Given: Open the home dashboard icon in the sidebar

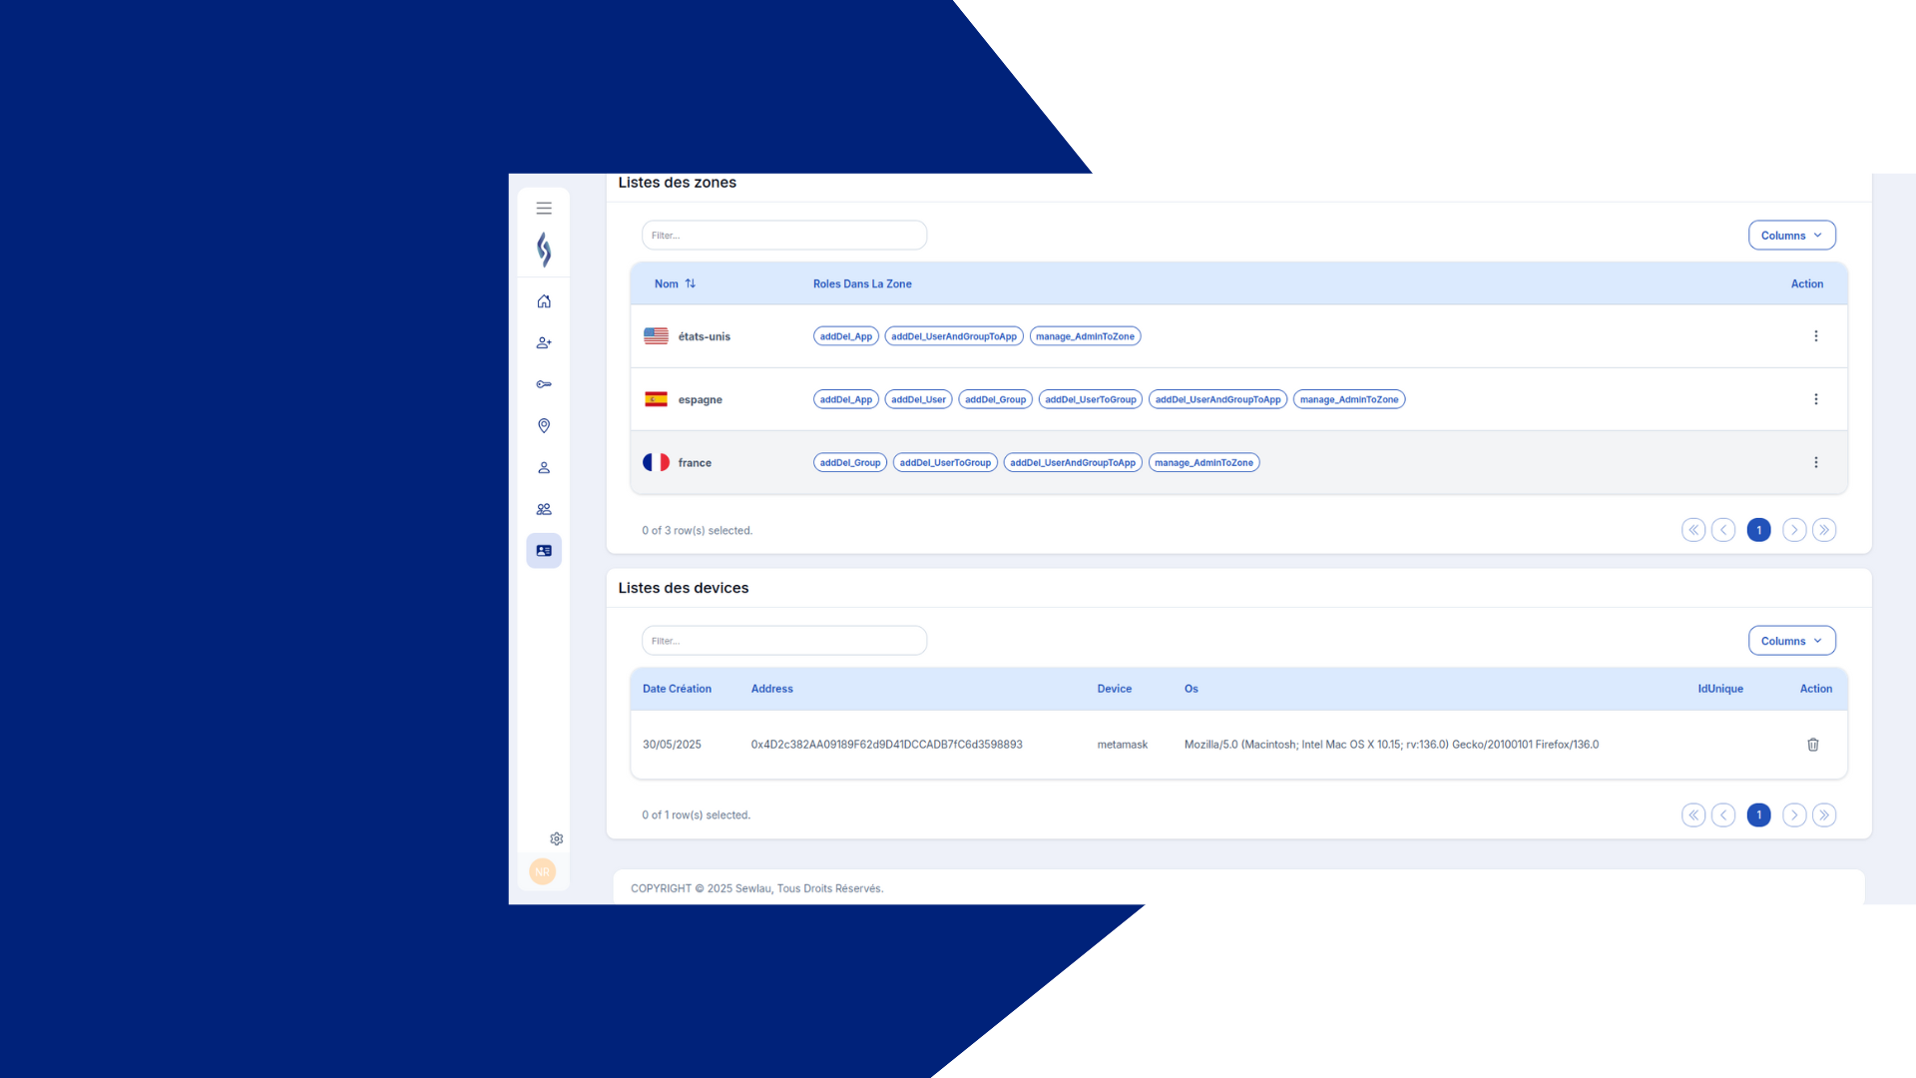Looking at the screenshot, I should click(544, 301).
